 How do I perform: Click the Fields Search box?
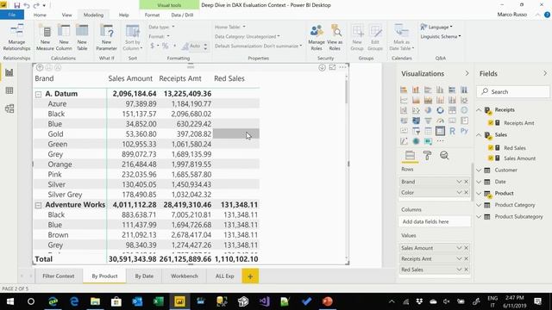(512, 92)
